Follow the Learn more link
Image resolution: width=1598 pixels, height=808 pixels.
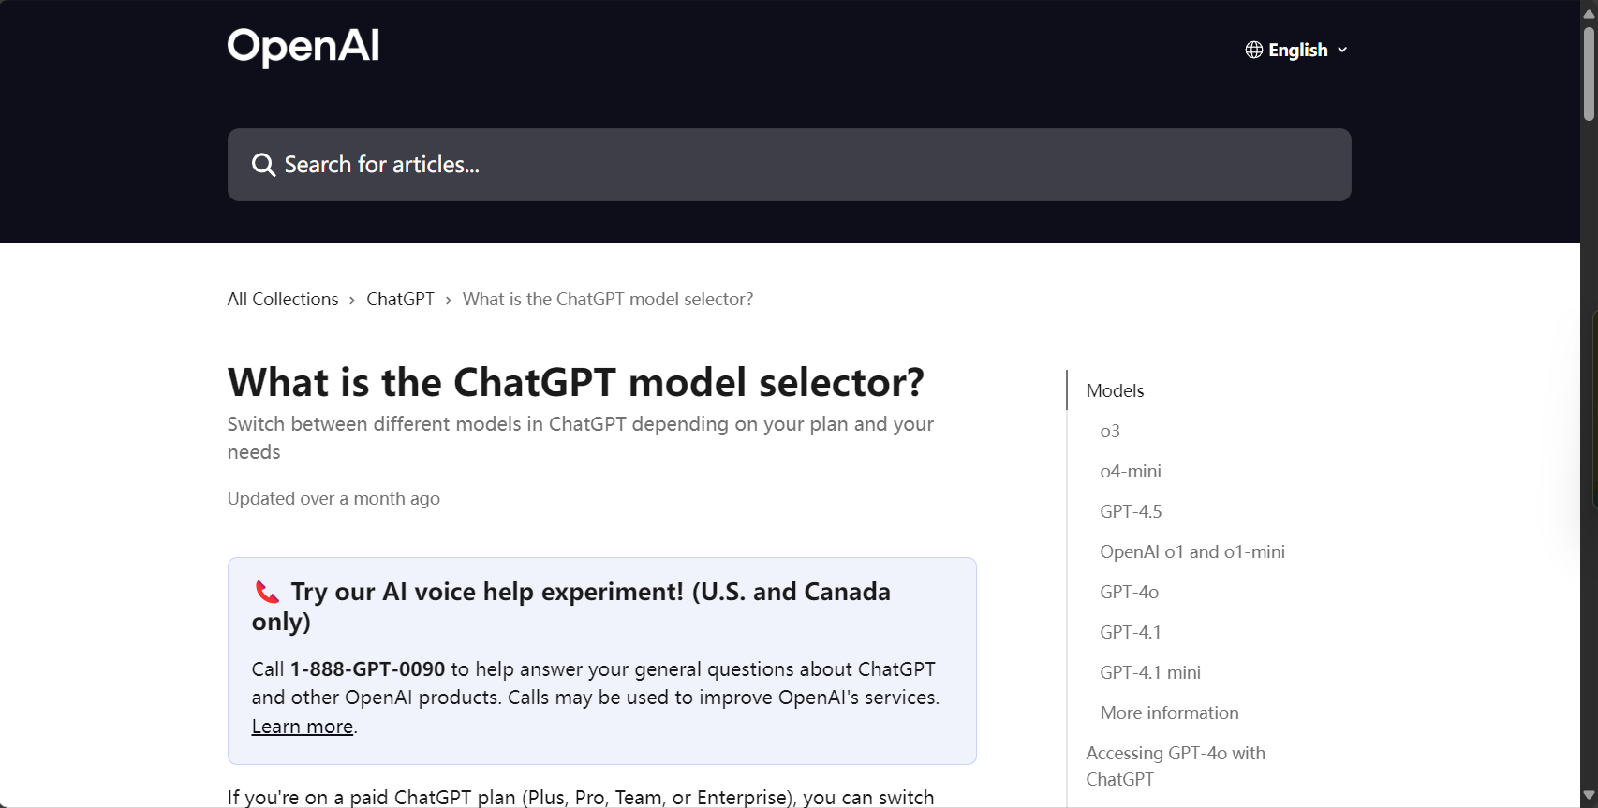[x=303, y=727]
